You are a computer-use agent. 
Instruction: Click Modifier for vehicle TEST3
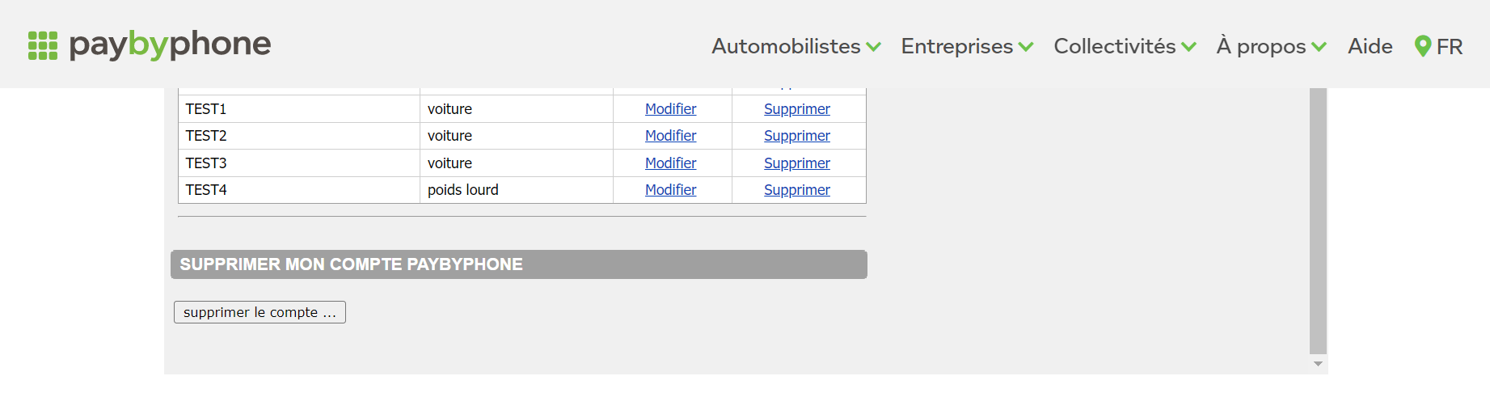[x=670, y=163]
